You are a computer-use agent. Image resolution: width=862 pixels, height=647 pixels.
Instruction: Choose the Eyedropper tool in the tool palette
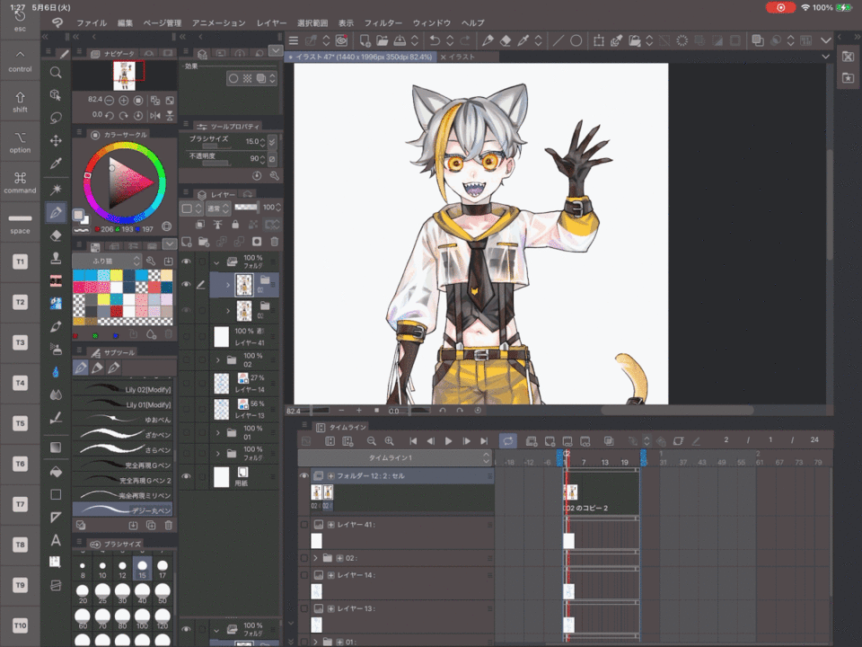56,164
